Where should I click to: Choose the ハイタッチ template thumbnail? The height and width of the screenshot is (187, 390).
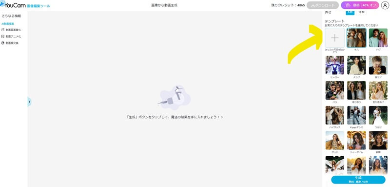pos(335,115)
